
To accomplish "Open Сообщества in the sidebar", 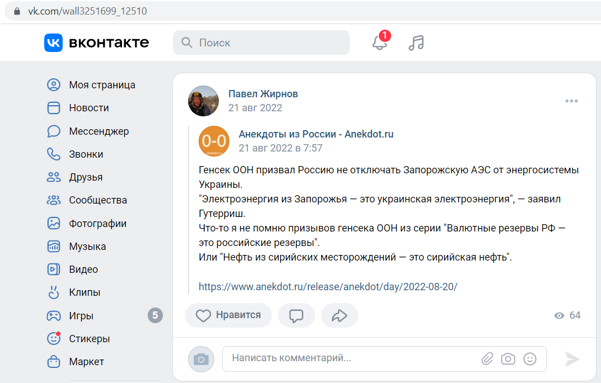I will tap(98, 200).
